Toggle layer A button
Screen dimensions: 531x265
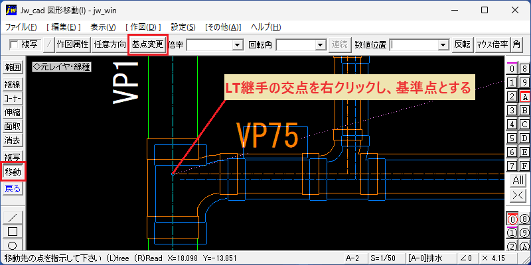click(524, 97)
